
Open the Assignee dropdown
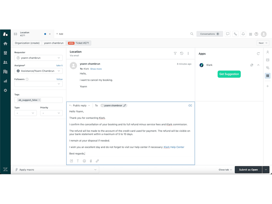[x=38, y=71]
